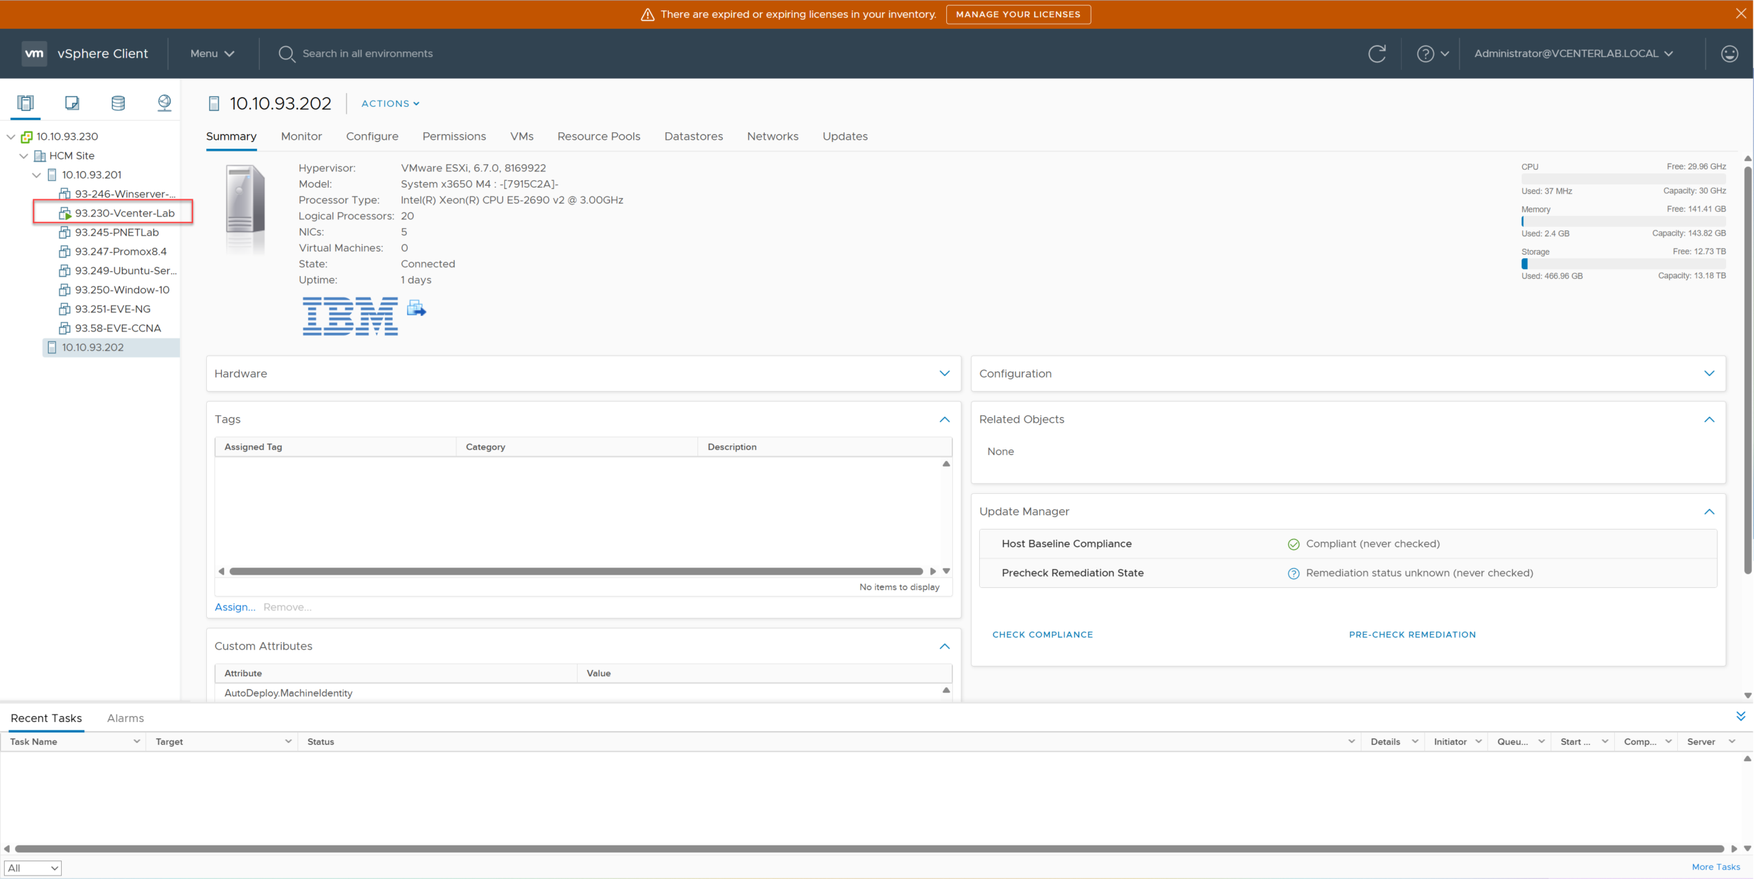Click the Tags table horizontal scrollbar
1754x879 pixels.
(x=576, y=571)
